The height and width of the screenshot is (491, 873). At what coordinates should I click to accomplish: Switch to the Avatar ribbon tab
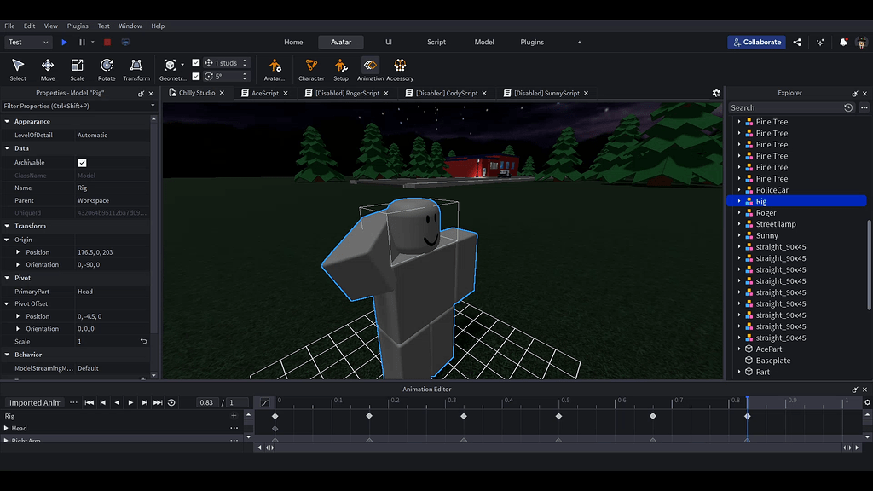coord(339,41)
